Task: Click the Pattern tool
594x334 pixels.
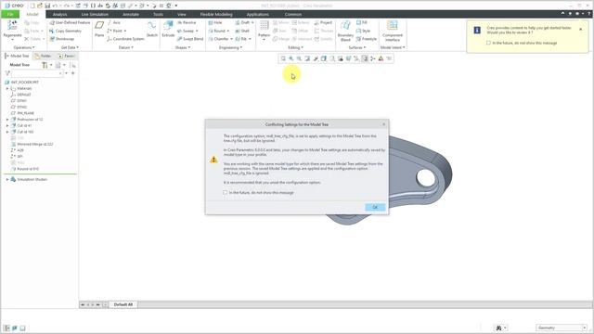Action: coord(264,30)
